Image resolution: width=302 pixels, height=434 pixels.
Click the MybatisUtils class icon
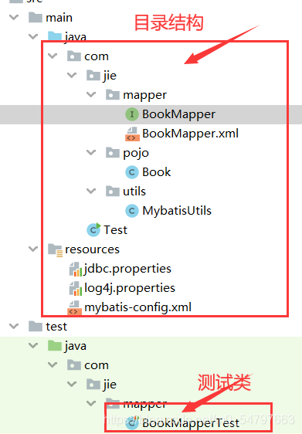132,211
